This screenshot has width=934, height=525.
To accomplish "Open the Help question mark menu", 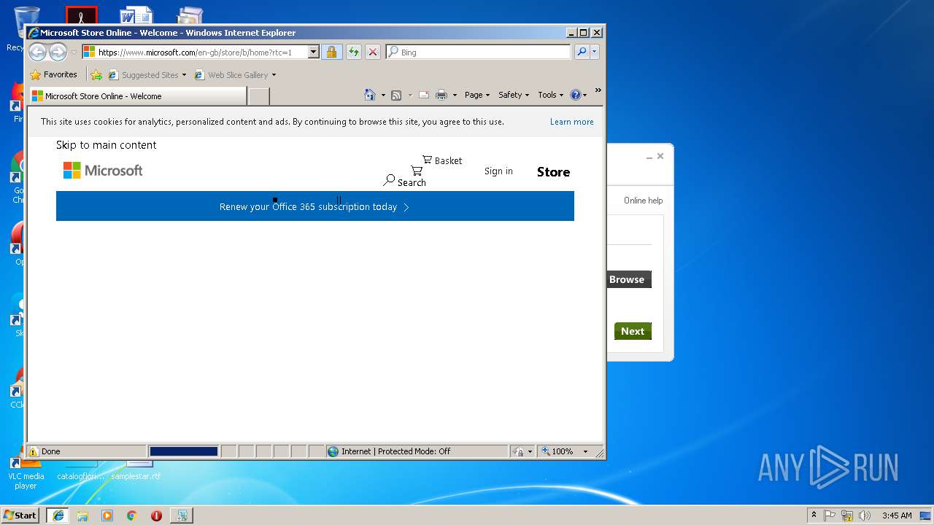I will 578,95.
